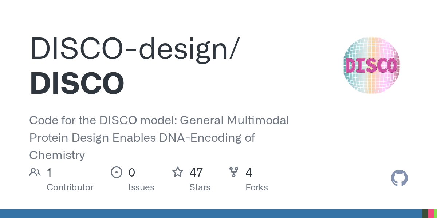Click the Issues circle-dot icon

click(x=116, y=172)
